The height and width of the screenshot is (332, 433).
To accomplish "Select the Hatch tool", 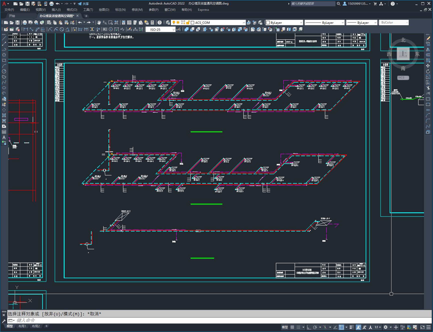I will pos(4,115).
